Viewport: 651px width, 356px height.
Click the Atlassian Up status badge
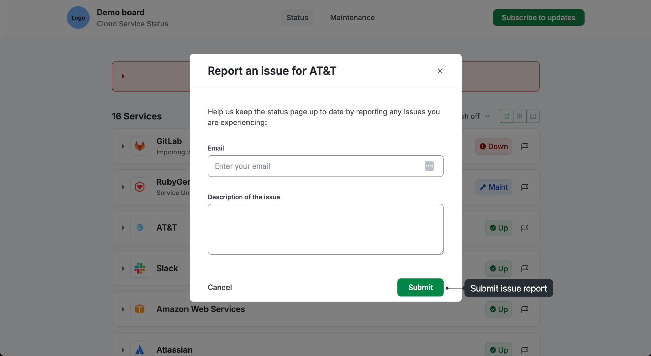point(498,349)
